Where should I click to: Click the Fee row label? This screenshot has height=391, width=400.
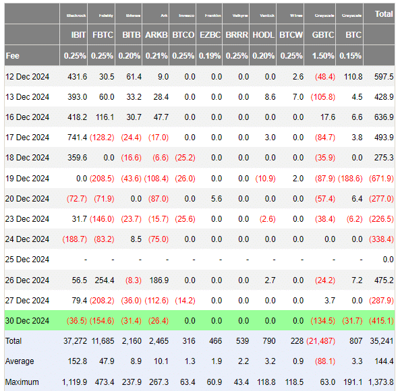pyautogui.click(x=13, y=55)
